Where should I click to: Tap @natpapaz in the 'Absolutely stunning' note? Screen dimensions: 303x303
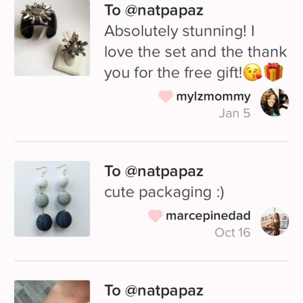point(164,11)
